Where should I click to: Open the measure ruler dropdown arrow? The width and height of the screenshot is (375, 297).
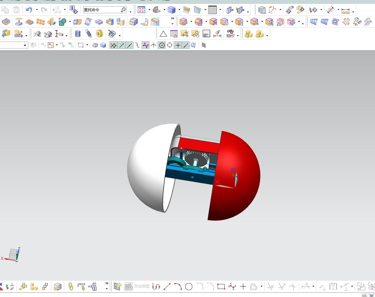click(x=353, y=11)
